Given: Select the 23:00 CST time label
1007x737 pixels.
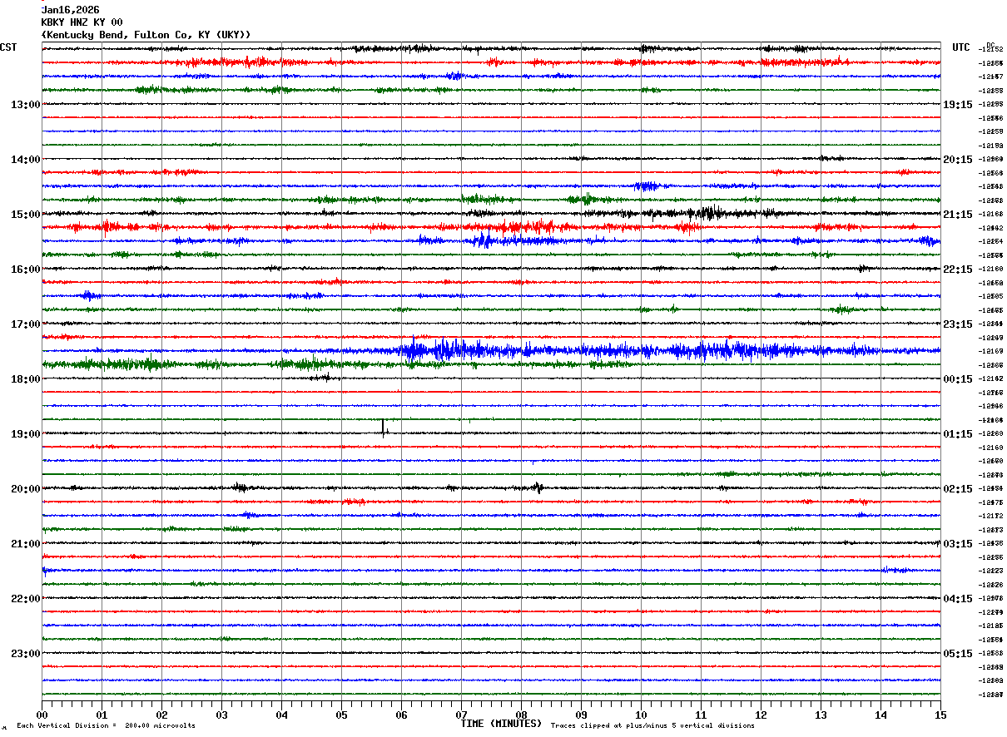Looking at the screenshot, I should coord(26,654).
